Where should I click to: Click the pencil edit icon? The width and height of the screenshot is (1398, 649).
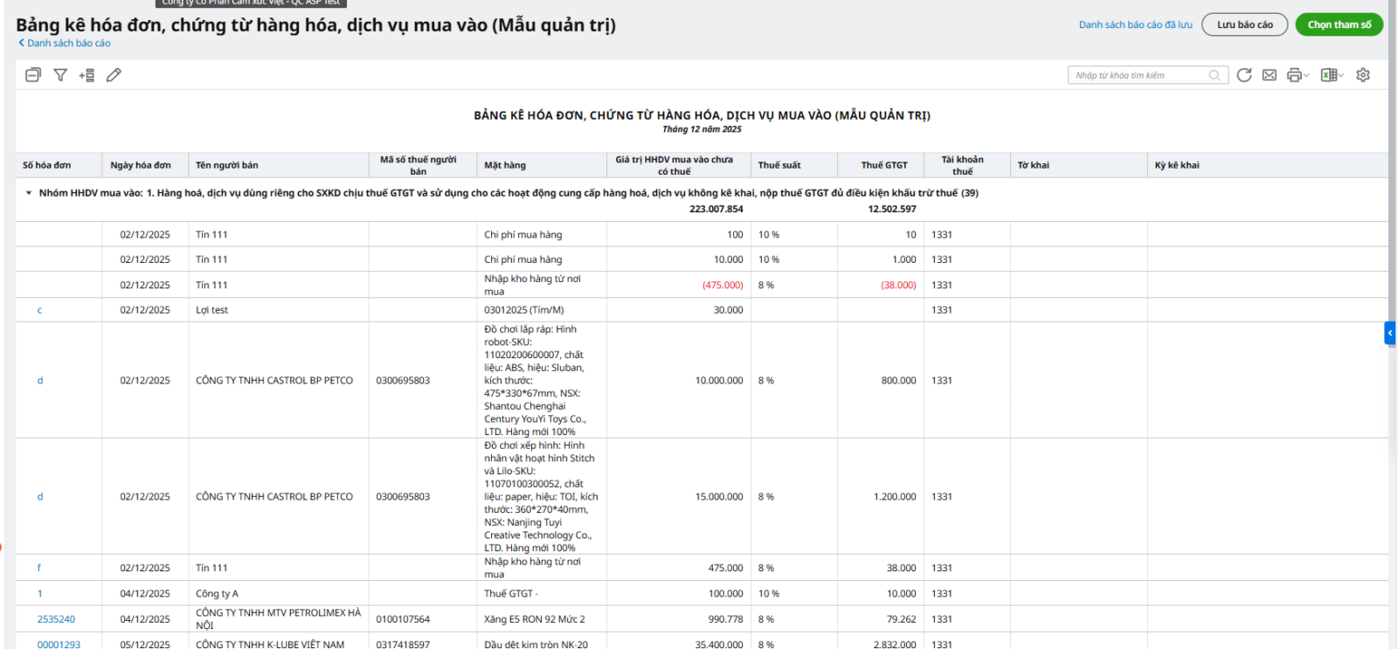[x=114, y=75]
